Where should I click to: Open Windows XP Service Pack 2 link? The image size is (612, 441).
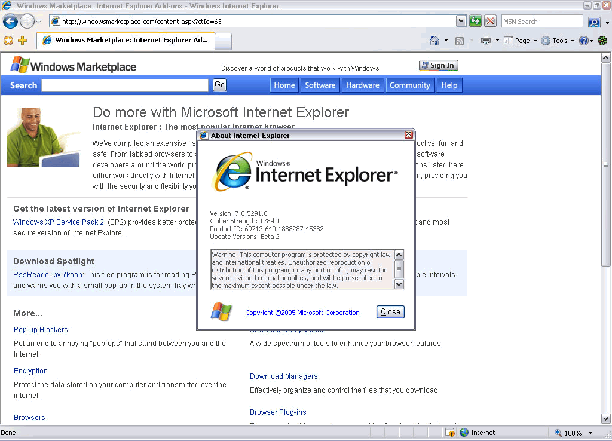pyautogui.click(x=59, y=222)
